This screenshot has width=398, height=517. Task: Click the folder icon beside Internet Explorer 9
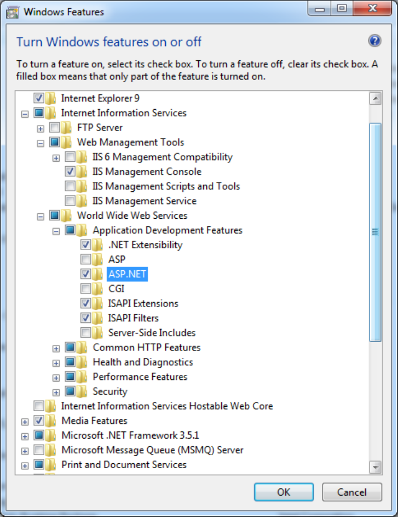pyautogui.click(x=50, y=98)
